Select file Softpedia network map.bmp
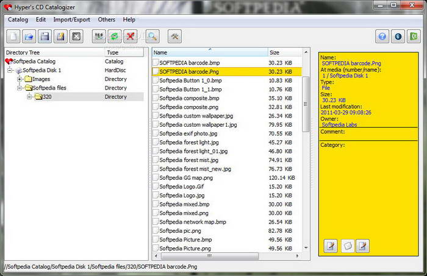 click(x=193, y=222)
